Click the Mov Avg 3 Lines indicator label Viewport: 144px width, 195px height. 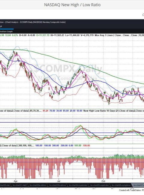103,35
